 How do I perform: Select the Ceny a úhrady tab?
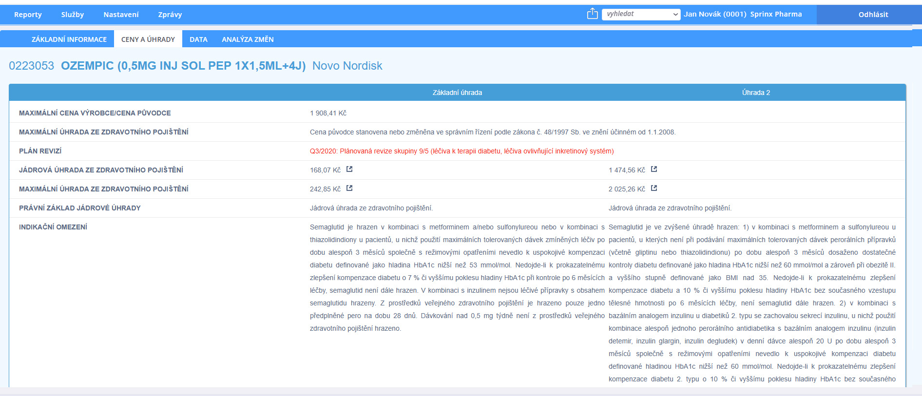(x=148, y=39)
